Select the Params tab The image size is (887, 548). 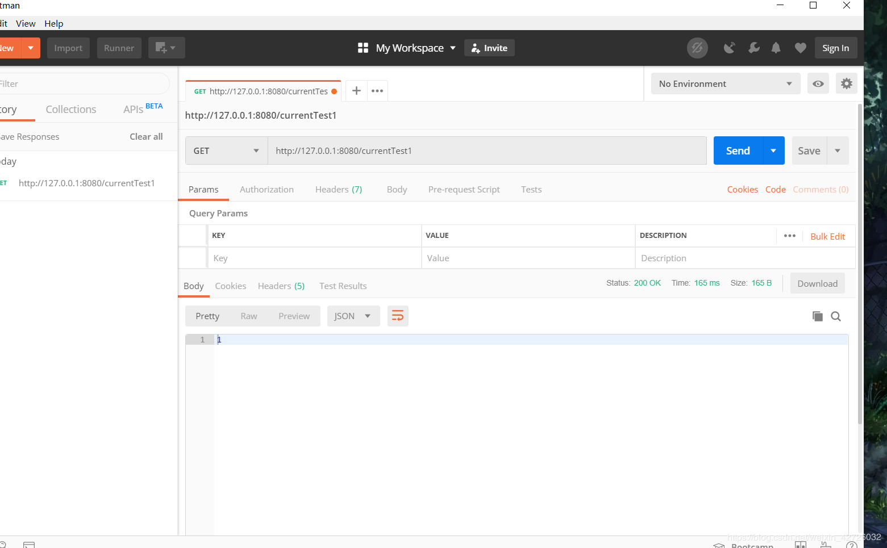[203, 189]
